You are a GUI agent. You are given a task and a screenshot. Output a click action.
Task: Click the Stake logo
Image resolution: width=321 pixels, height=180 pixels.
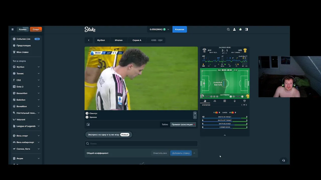click(x=90, y=29)
